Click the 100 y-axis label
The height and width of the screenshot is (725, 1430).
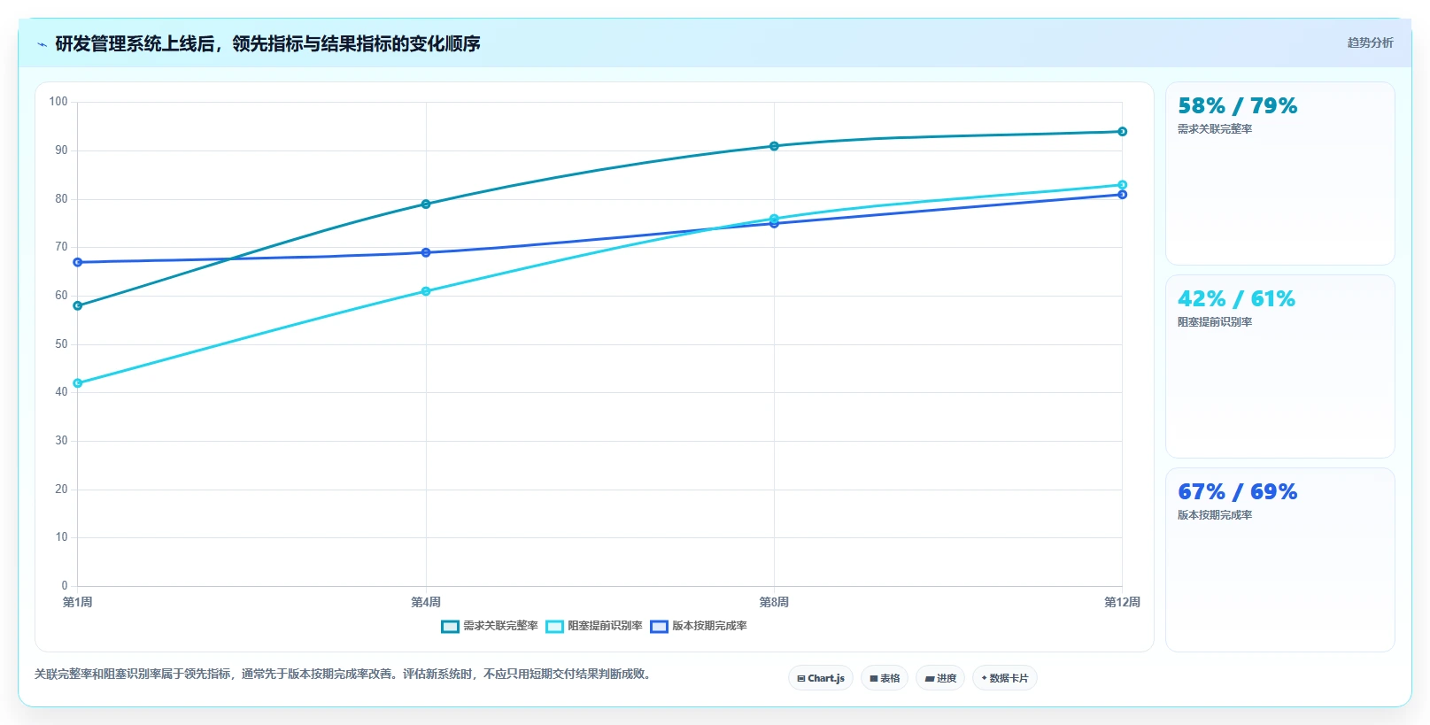click(58, 102)
